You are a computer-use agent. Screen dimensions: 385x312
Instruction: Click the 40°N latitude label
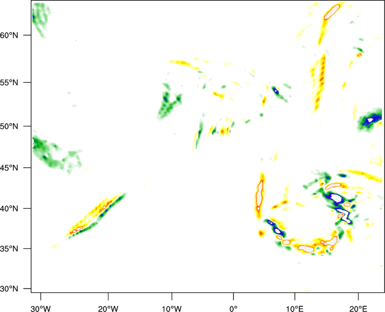pos(9,209)
